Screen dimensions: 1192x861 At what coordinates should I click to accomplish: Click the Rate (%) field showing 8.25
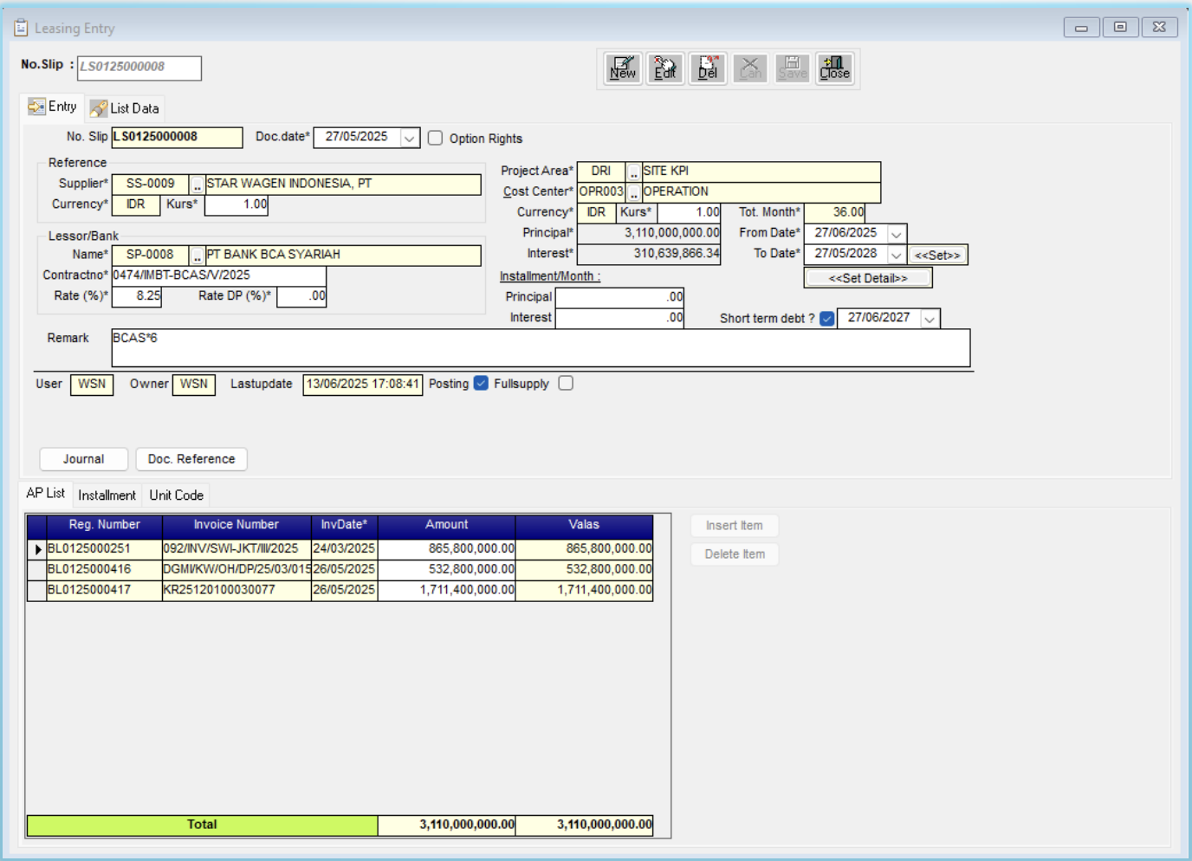coord(136,296)
